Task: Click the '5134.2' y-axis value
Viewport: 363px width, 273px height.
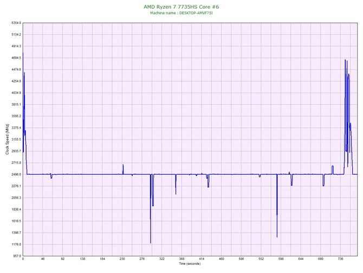Action: click(x=16, y=35)
